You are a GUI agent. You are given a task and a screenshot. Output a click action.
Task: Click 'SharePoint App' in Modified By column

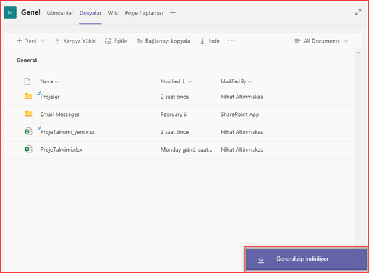pyautogui.click(x=240, y=114)
